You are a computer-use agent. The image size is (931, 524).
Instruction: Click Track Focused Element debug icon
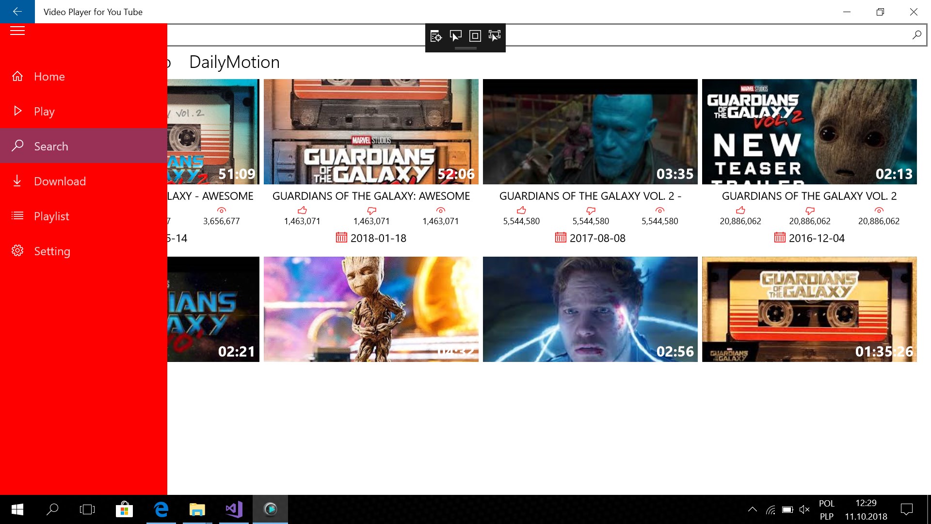point(495,36)
